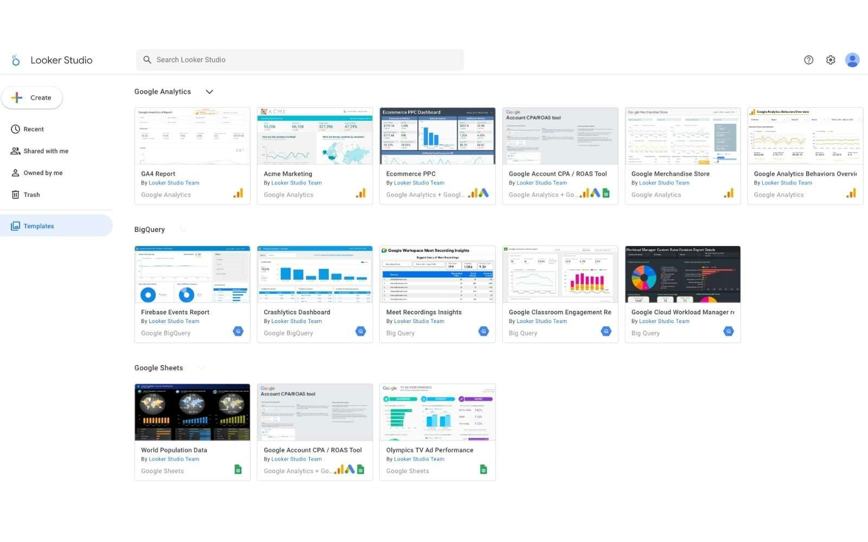Image resolution: width=868 pixels, height=542 pixels.
Task: Click Sheets icon on Google Analytics CPA/ROAS card
Action: pos(606,193)
